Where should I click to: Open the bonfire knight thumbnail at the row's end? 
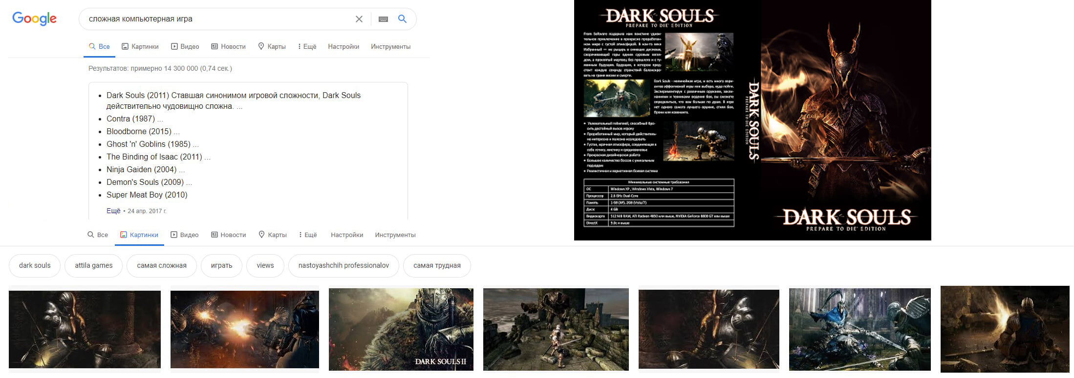click(x=1005, y=329)
